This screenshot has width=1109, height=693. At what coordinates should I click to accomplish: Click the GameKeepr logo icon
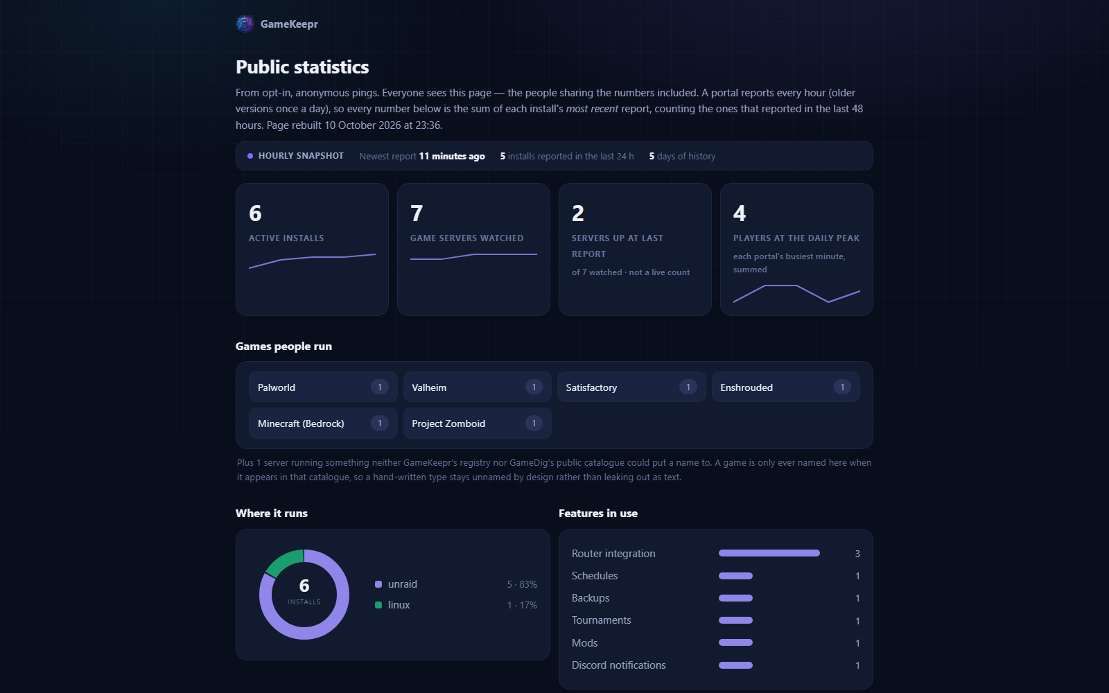245,24
